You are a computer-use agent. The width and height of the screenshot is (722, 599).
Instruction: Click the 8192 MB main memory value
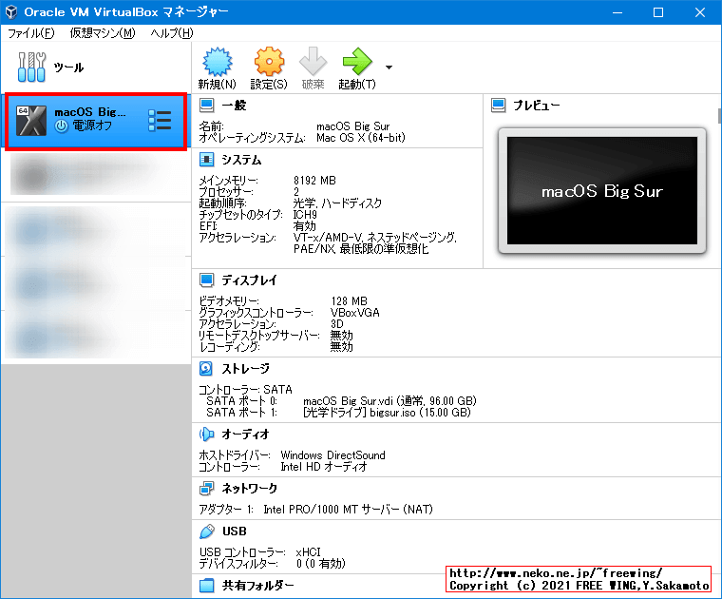(315, 180)
